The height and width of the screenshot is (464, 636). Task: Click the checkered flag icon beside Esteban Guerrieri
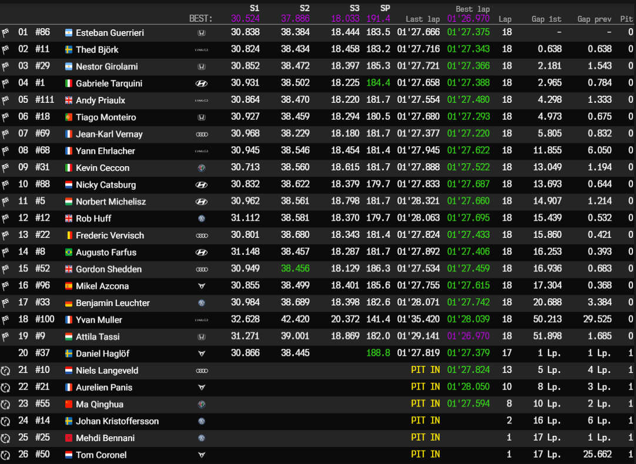5,33
